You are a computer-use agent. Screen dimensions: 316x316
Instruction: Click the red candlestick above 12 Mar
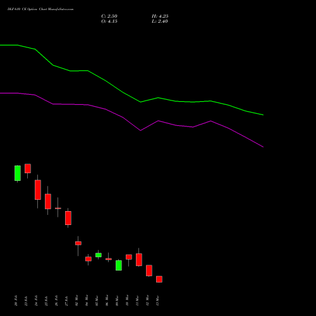(x=149, y=270)
